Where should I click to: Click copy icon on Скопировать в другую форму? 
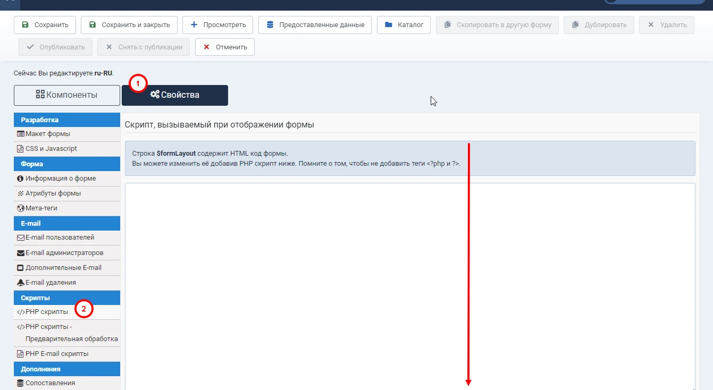[448, 25]
